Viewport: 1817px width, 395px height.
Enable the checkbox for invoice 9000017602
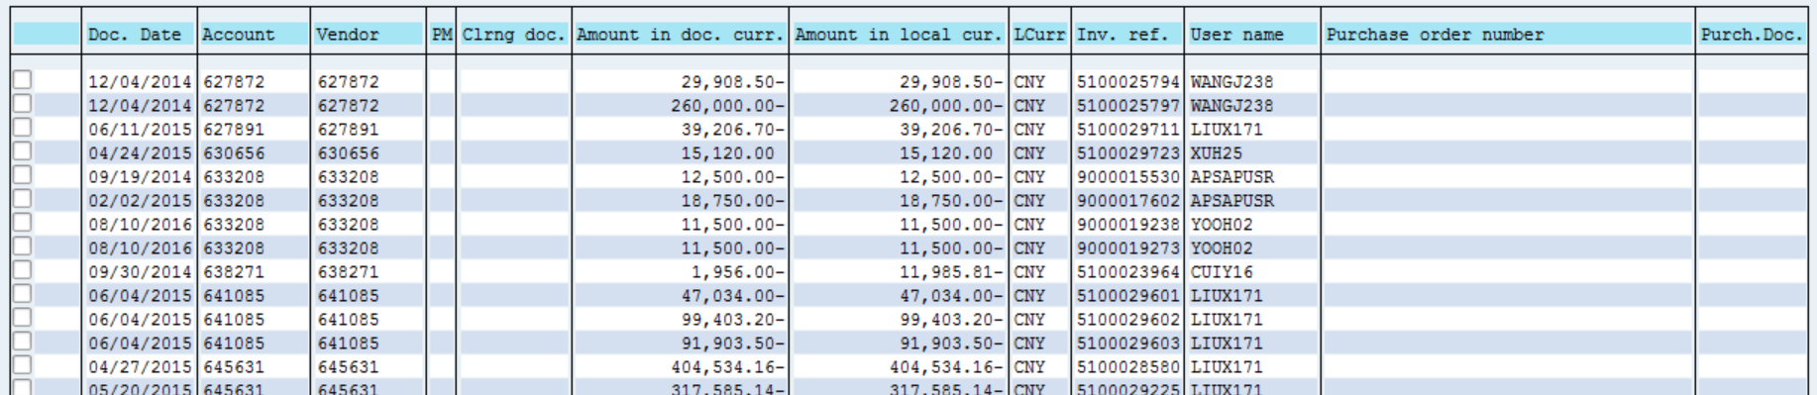[x=22, y=199]
